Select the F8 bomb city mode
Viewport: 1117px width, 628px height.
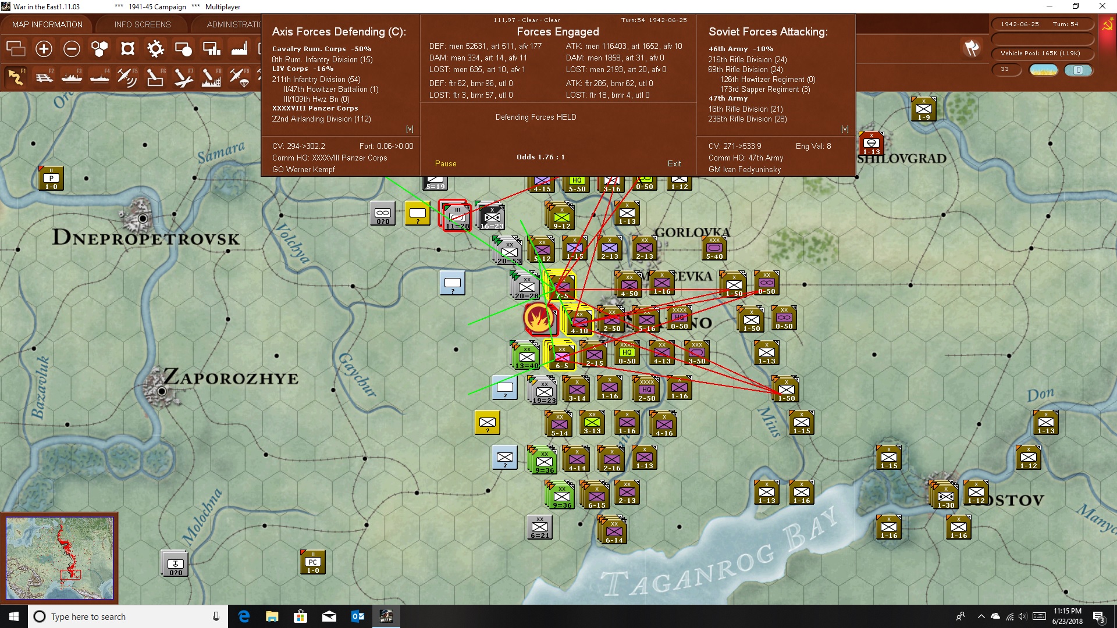coord(211,77)
